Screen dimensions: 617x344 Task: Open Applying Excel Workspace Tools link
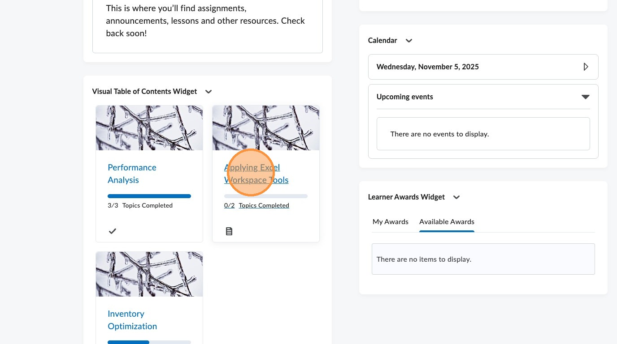coord(256,174)
